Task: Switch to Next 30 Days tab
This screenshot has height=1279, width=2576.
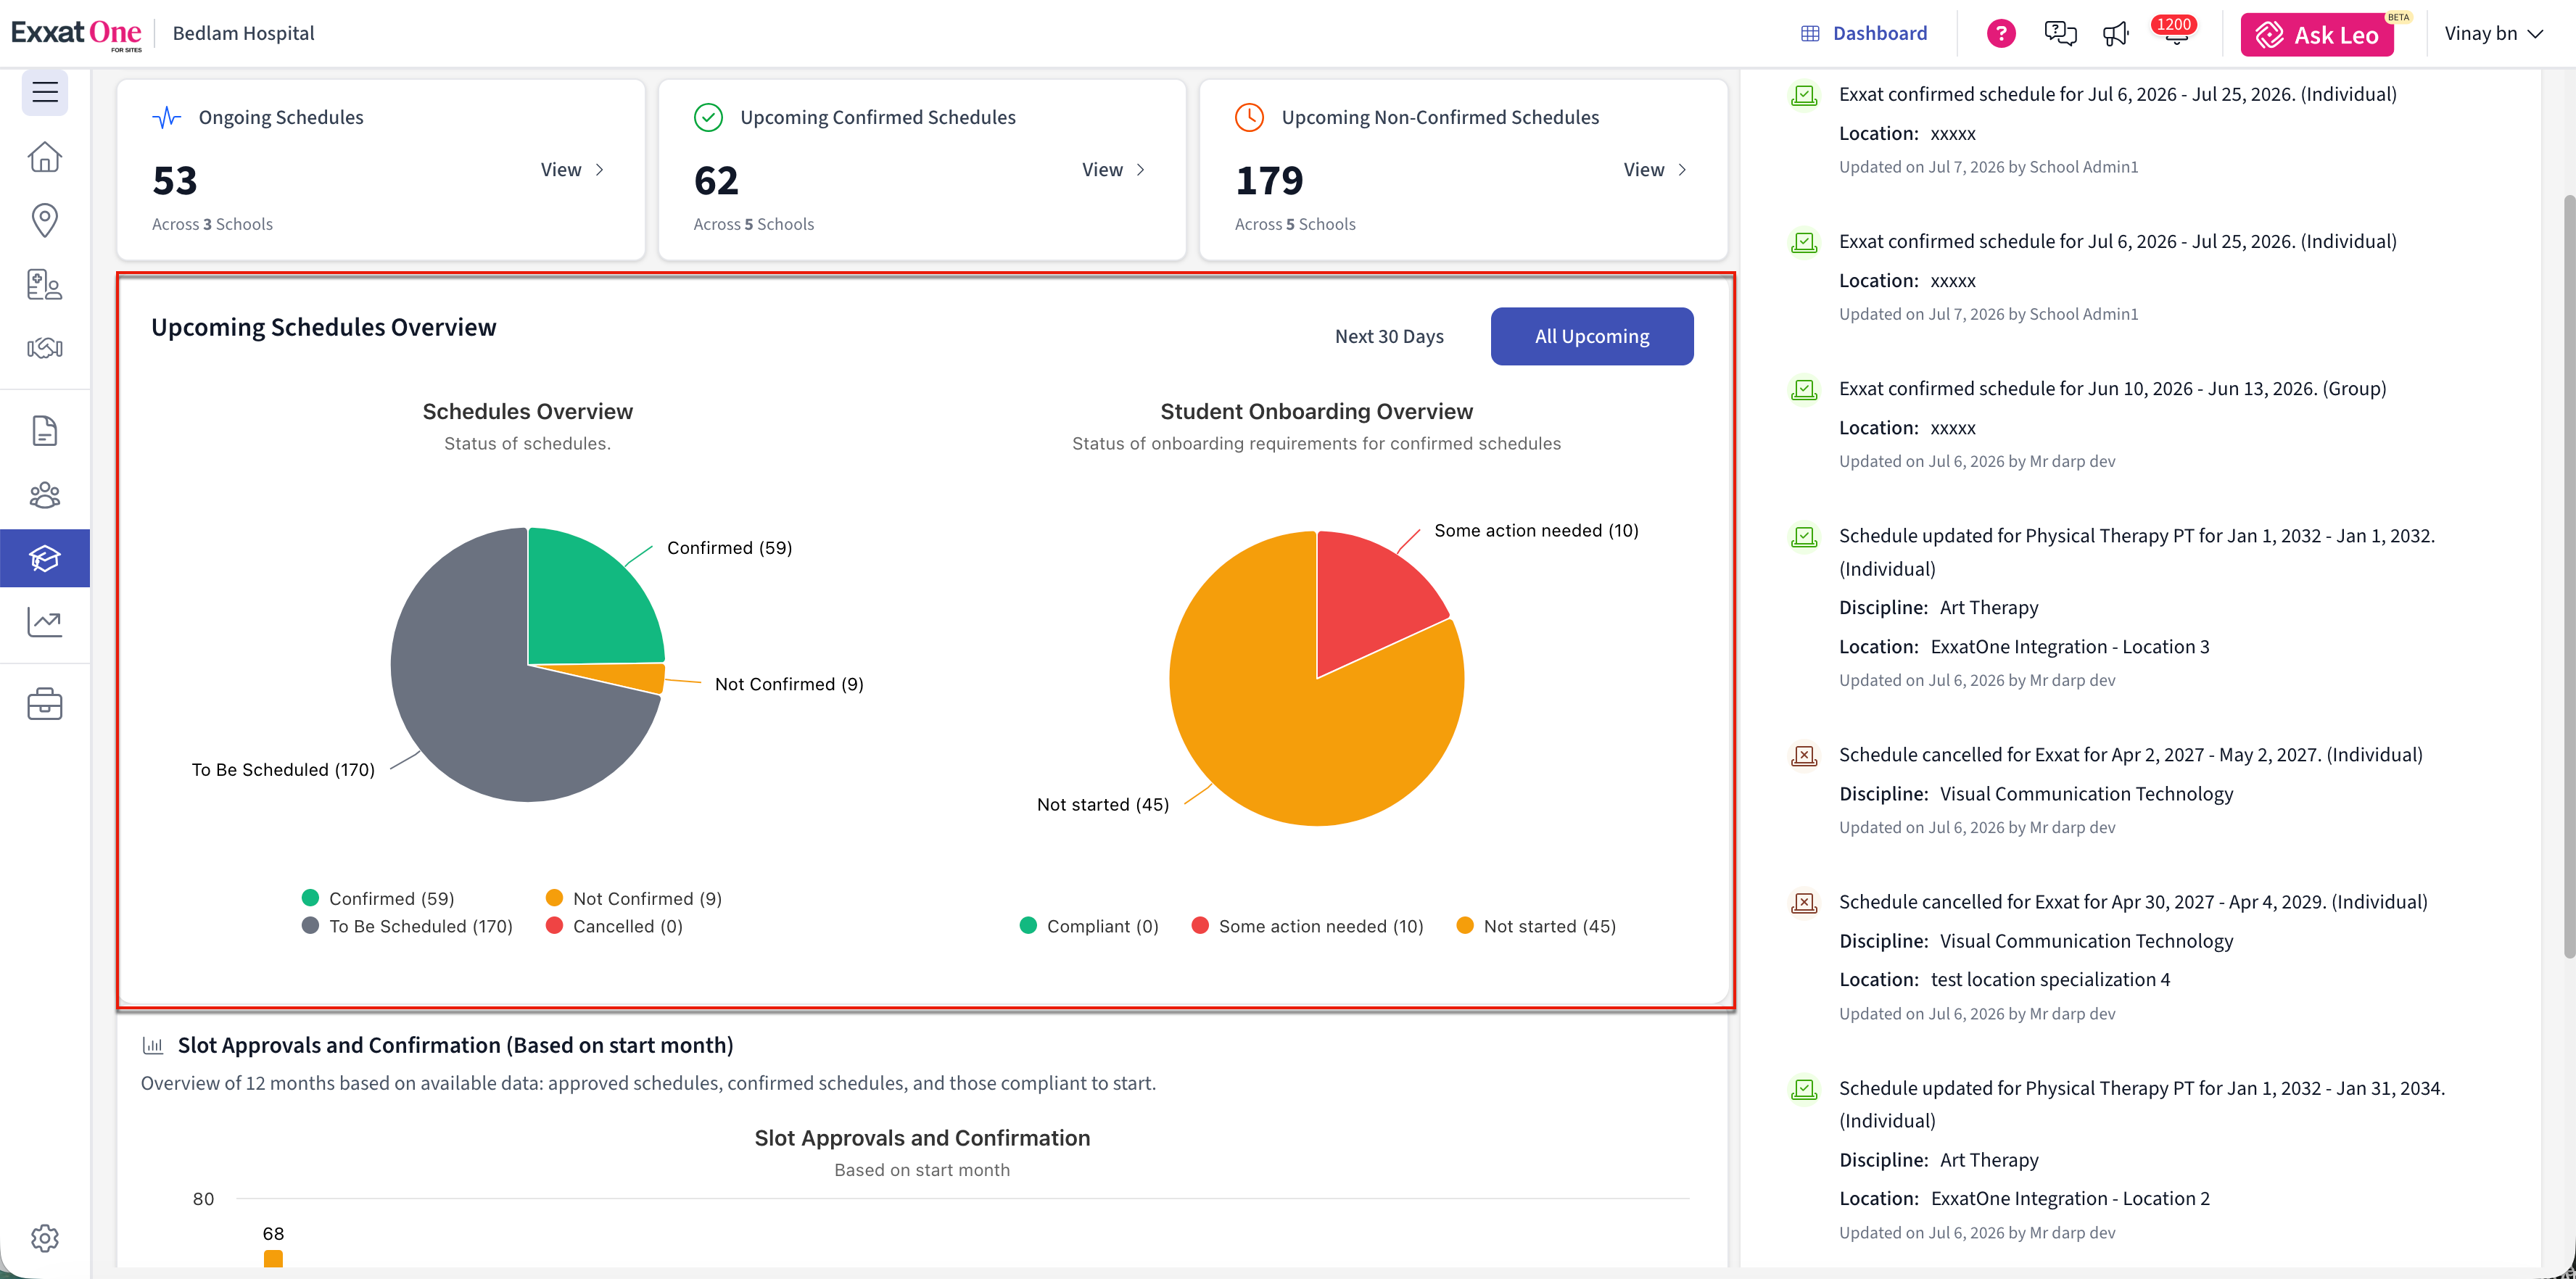Action: tap(1389, 336)
